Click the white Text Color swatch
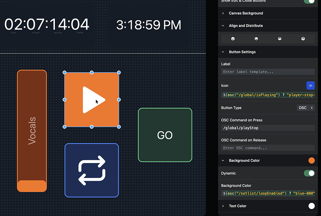Viewport: 321px width, 216px height. click(x=311, y=206)
